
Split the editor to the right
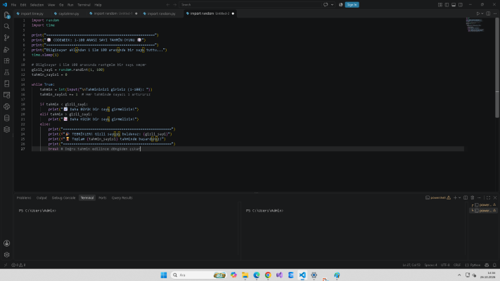coord(488,14)
